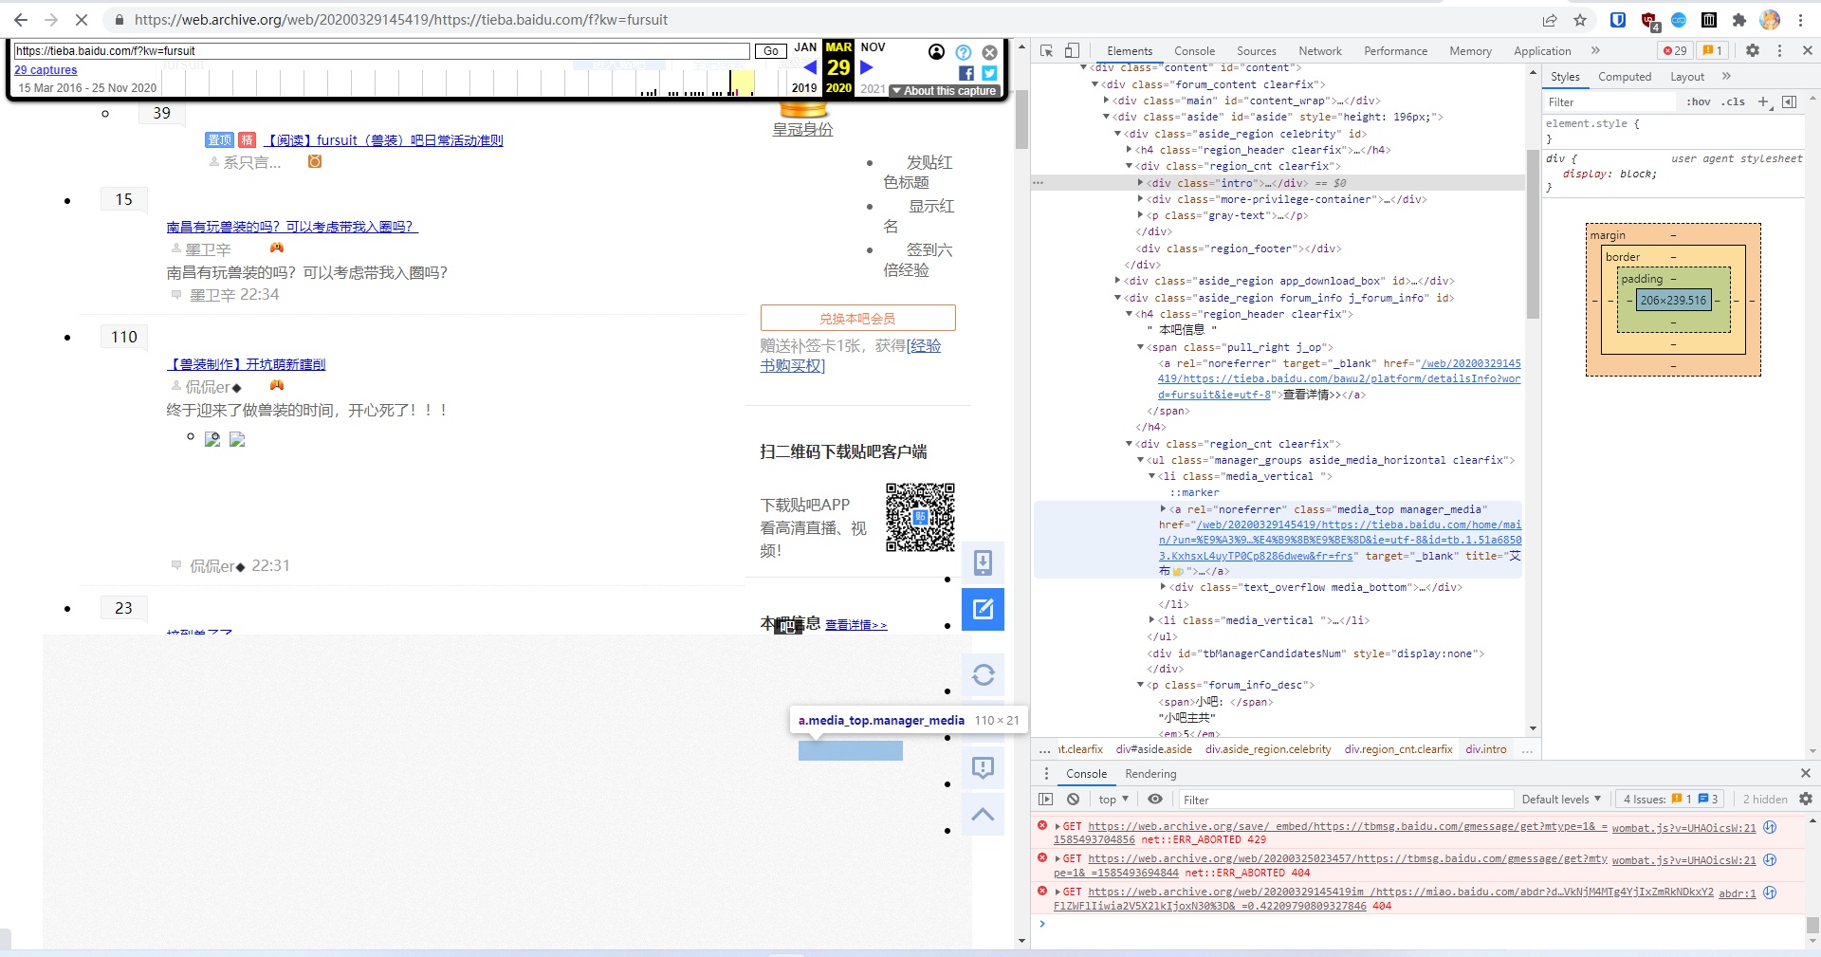
Task: Clear the console with the ban icon
Action: coord(1073,800)
